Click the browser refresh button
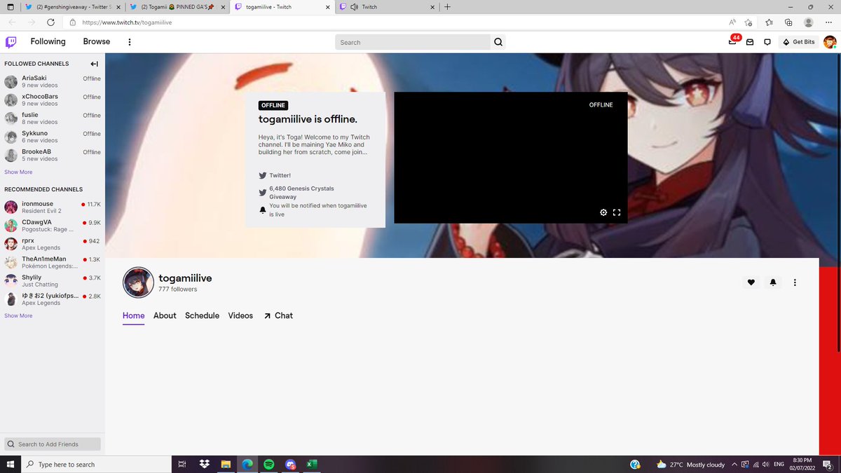841x473 pixels. tap(50, 22)
